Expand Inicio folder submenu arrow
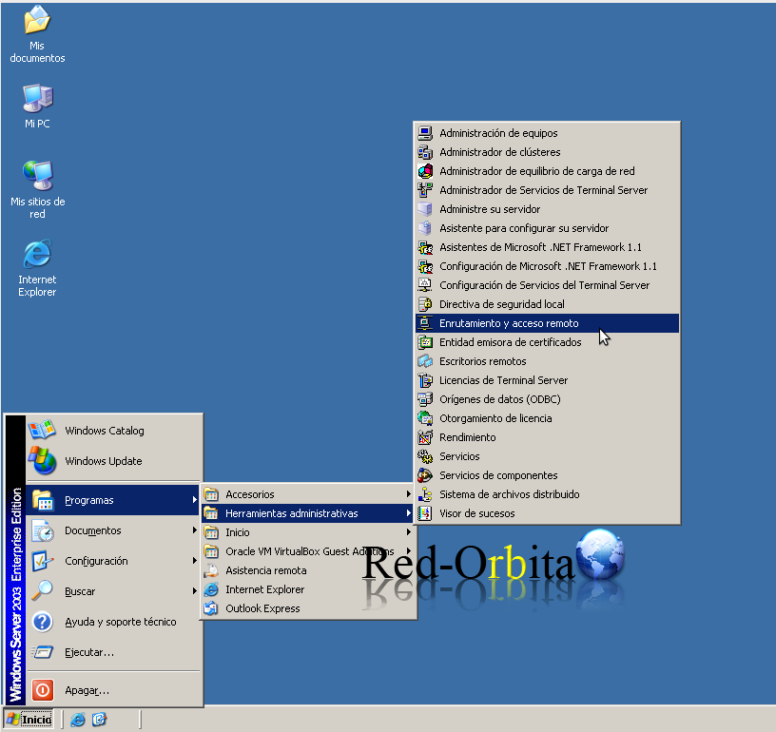Viewport: 776px width, 732px height. [x=408, y=532]
